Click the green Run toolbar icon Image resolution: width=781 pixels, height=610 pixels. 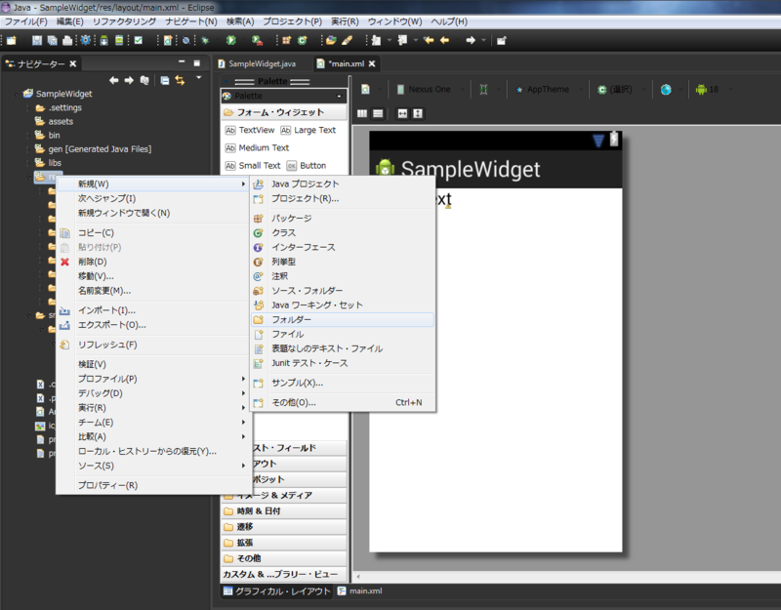coord(231,40)
